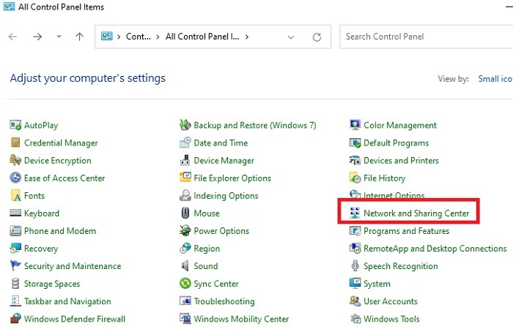This screenshot has height=329, width=513.
Task: Click the Mouse icon
Action: (185, 213)
